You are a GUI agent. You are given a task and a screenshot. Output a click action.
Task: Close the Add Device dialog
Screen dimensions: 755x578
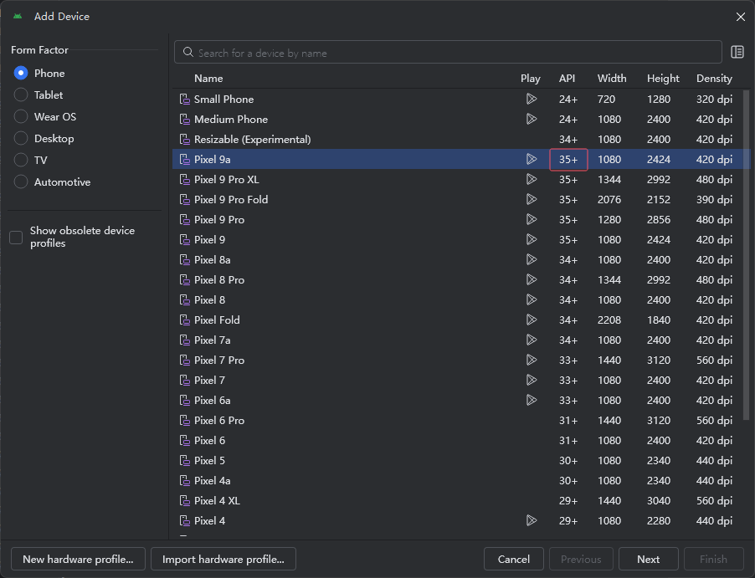tap(741, 17)
